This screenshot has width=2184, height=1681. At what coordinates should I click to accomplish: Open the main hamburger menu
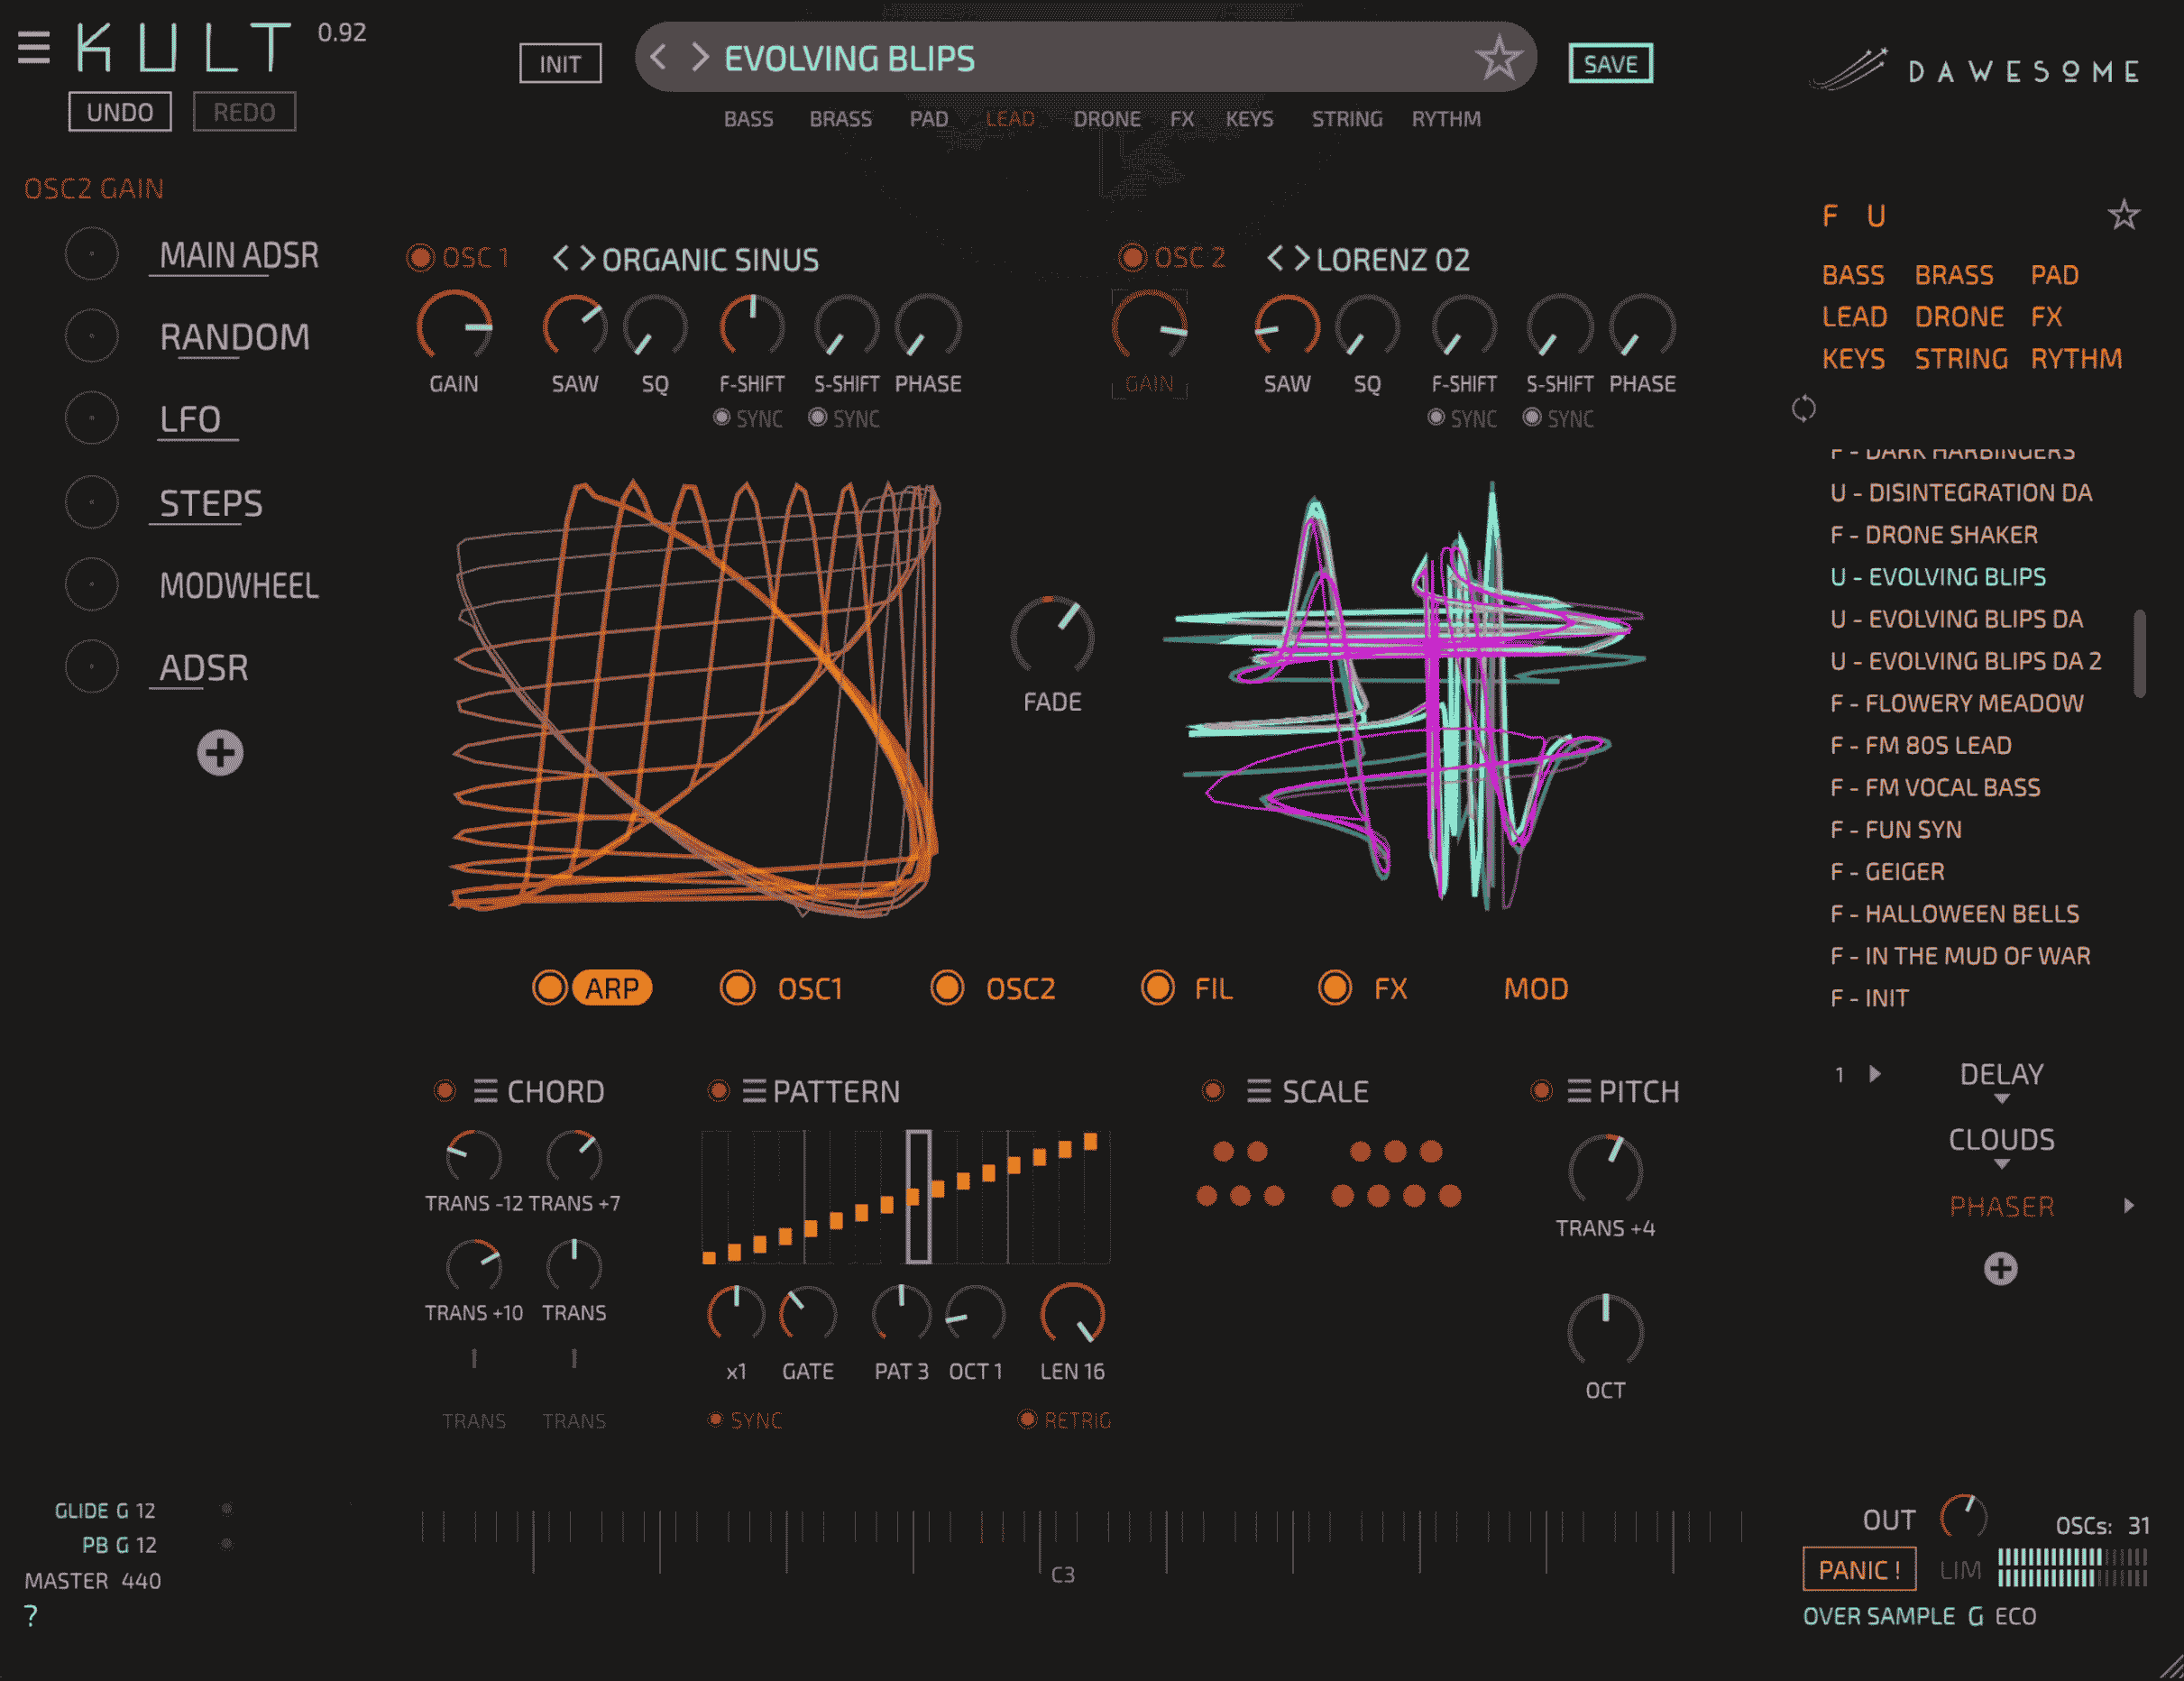point(33,47)
